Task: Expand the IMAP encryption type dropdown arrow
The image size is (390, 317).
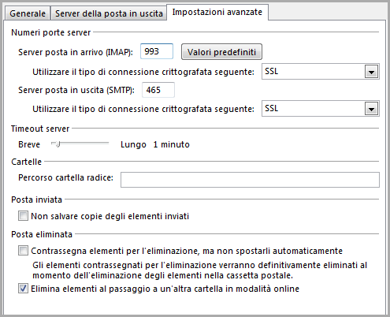Action: tap(371, 72)
